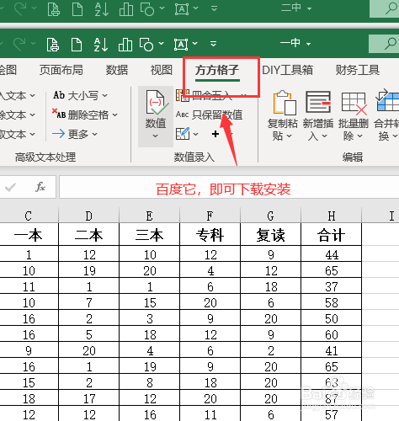This screenshot has width=399, height=421.
Task: Click the text box icon in front window
Action: pos(181,45)
